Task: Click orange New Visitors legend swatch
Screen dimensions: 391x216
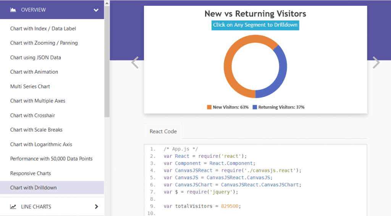Action: click(x=209, y=107)
